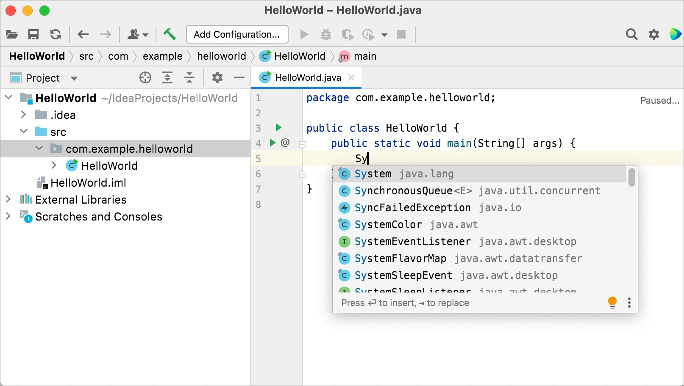Collapse the src folder
This screenshot has width=684, height=386.
[x=24, y=132]
